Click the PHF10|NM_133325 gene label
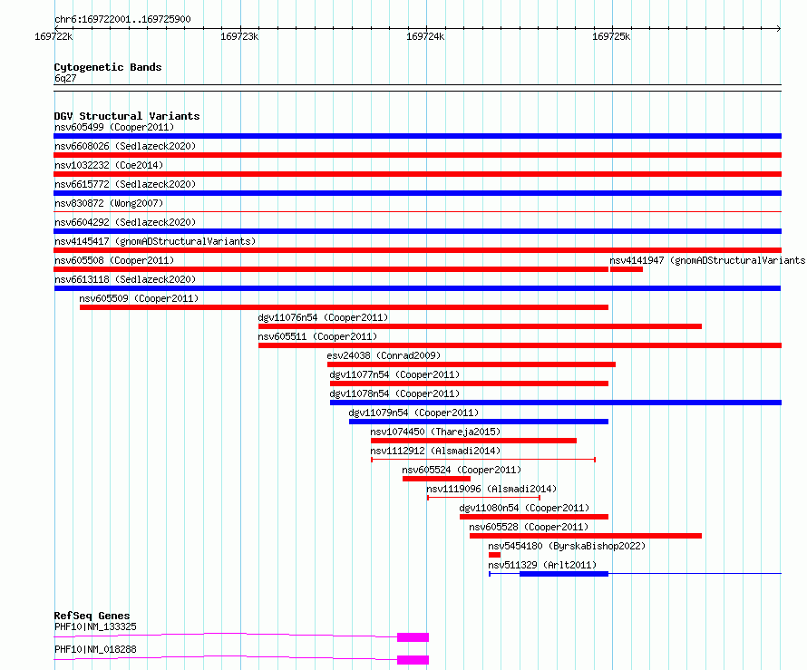Screen dimensions: 807x670 click(x=95, y=626)
